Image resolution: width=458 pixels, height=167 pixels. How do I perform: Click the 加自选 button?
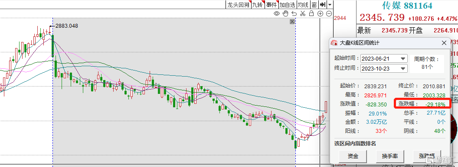tap(288, 5)
